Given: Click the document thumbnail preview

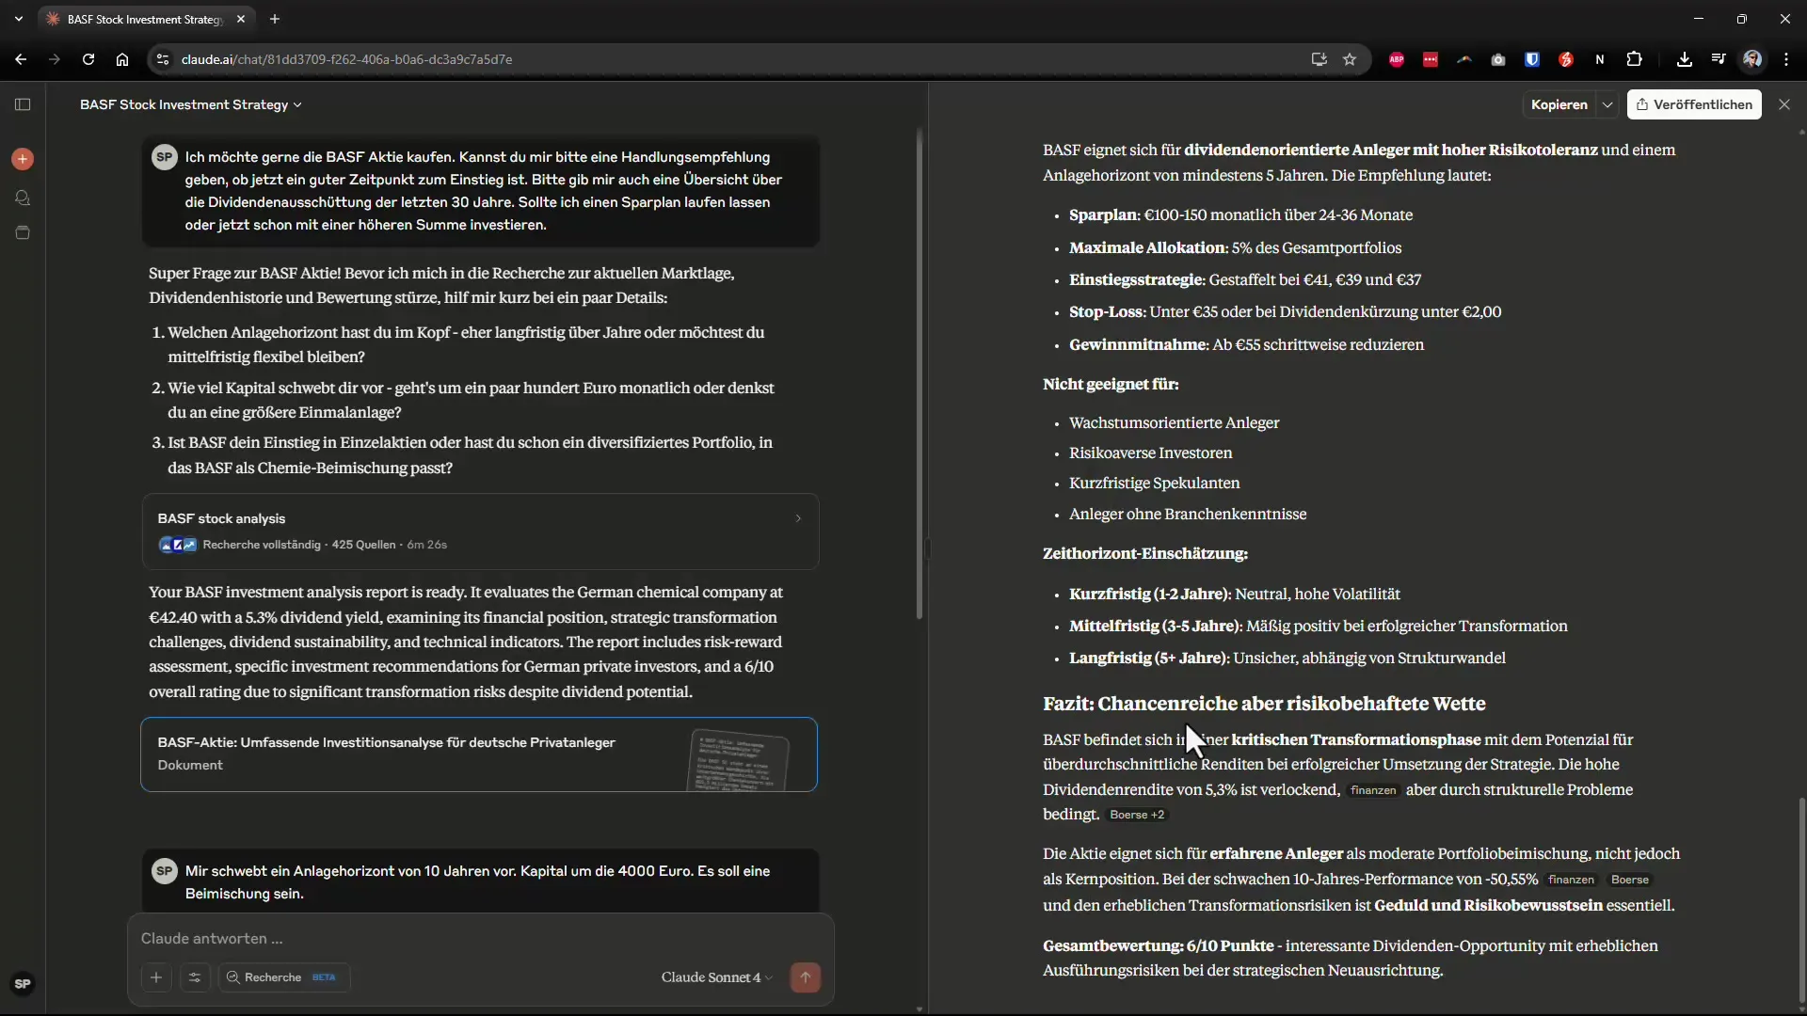Looking at the screenshot, I should pyautogui.click(x=739, y=759).
